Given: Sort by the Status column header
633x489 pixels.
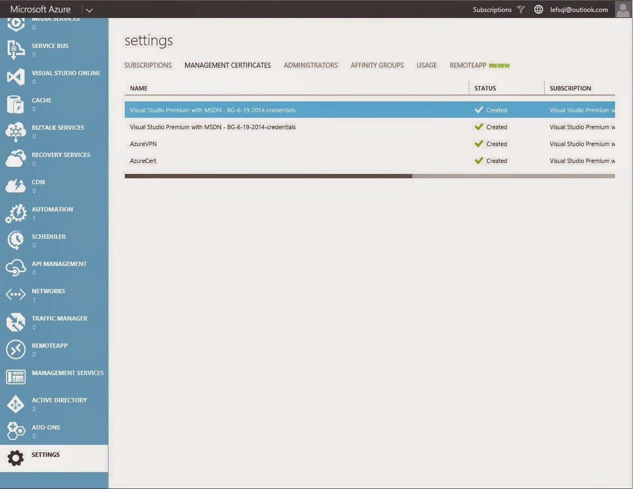Looking at the screenshot, I should pyautogui.click(x=485, y=88).
